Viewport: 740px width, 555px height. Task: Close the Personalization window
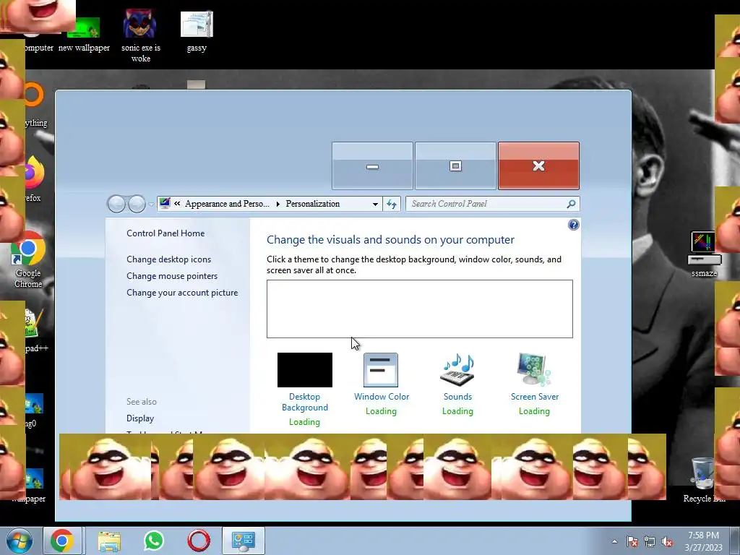point(538,165)
